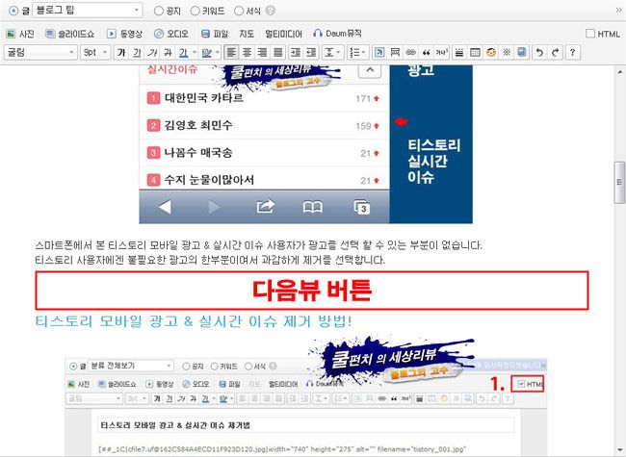
Task: Click paragraph starting '스마트폰에서 본 티스토리'
Action: pyautogui.click(x=258, y=244)
